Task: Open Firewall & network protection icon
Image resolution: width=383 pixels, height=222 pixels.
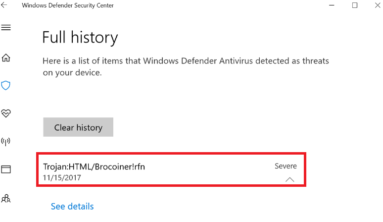Action: pyautogui.click(x=6, y=142)
